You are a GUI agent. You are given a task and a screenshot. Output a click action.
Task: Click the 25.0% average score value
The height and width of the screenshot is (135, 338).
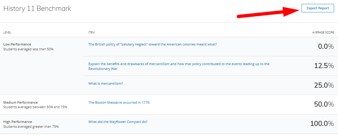click(x=324, y=85)
